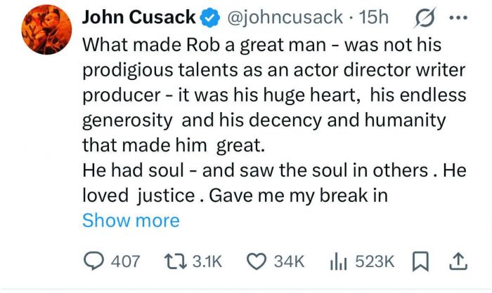Image resolution: width=492 pixels, height=293 pixels.
Task: Expand the tweet with Show more
Action: tap(131, 220)
